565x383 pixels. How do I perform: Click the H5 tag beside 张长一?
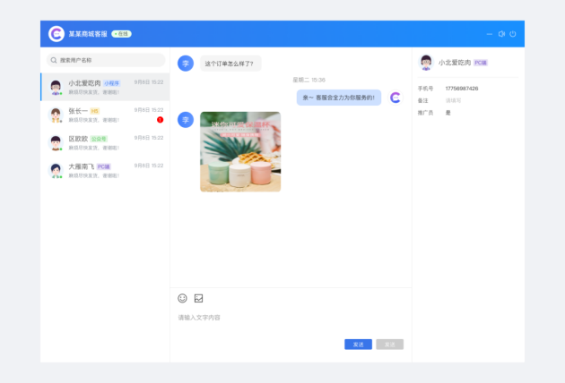pos(94,111)
